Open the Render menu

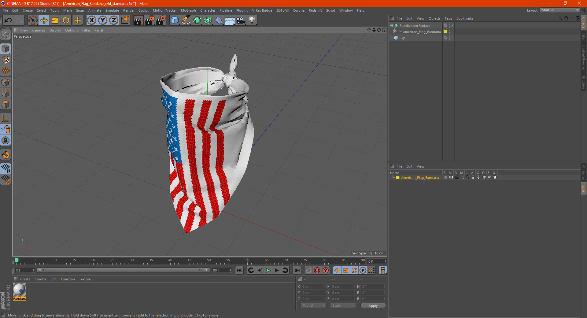pyautogui.click(x=129, y=10)
